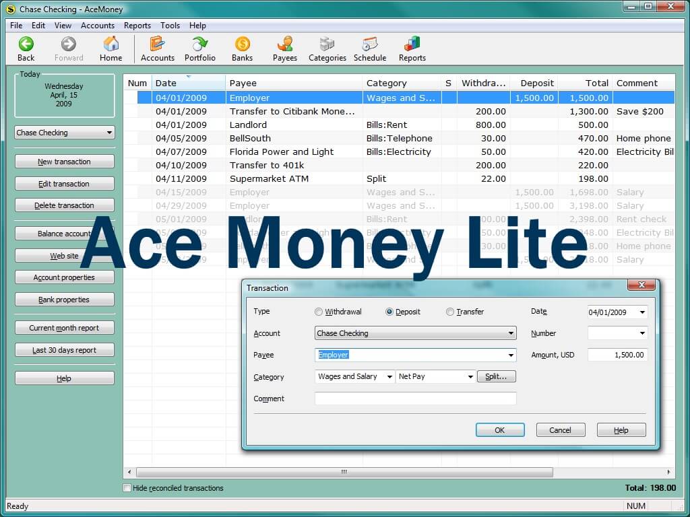
Task: Click the Edit transaction button
Action: pos(65,183)
